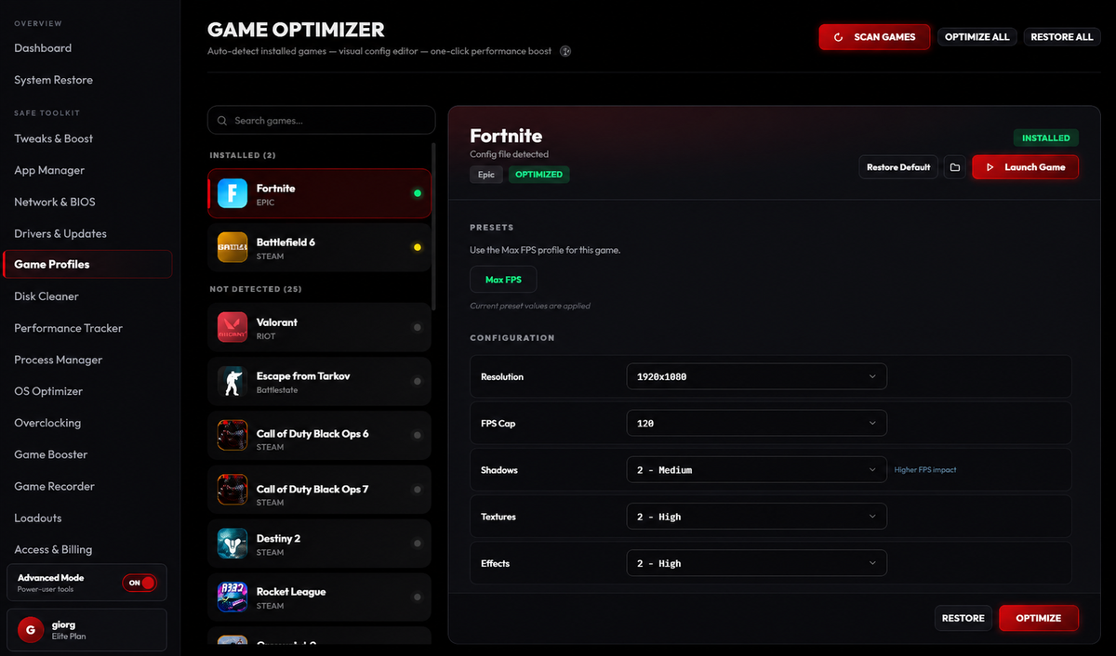This screenshot has width=1116, height=656.
Task: Open the Resolution dropdown
Action: click(756, 376)
